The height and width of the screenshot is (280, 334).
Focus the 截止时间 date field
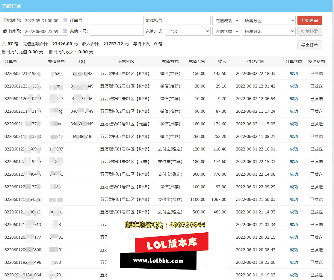pos(45,31)
